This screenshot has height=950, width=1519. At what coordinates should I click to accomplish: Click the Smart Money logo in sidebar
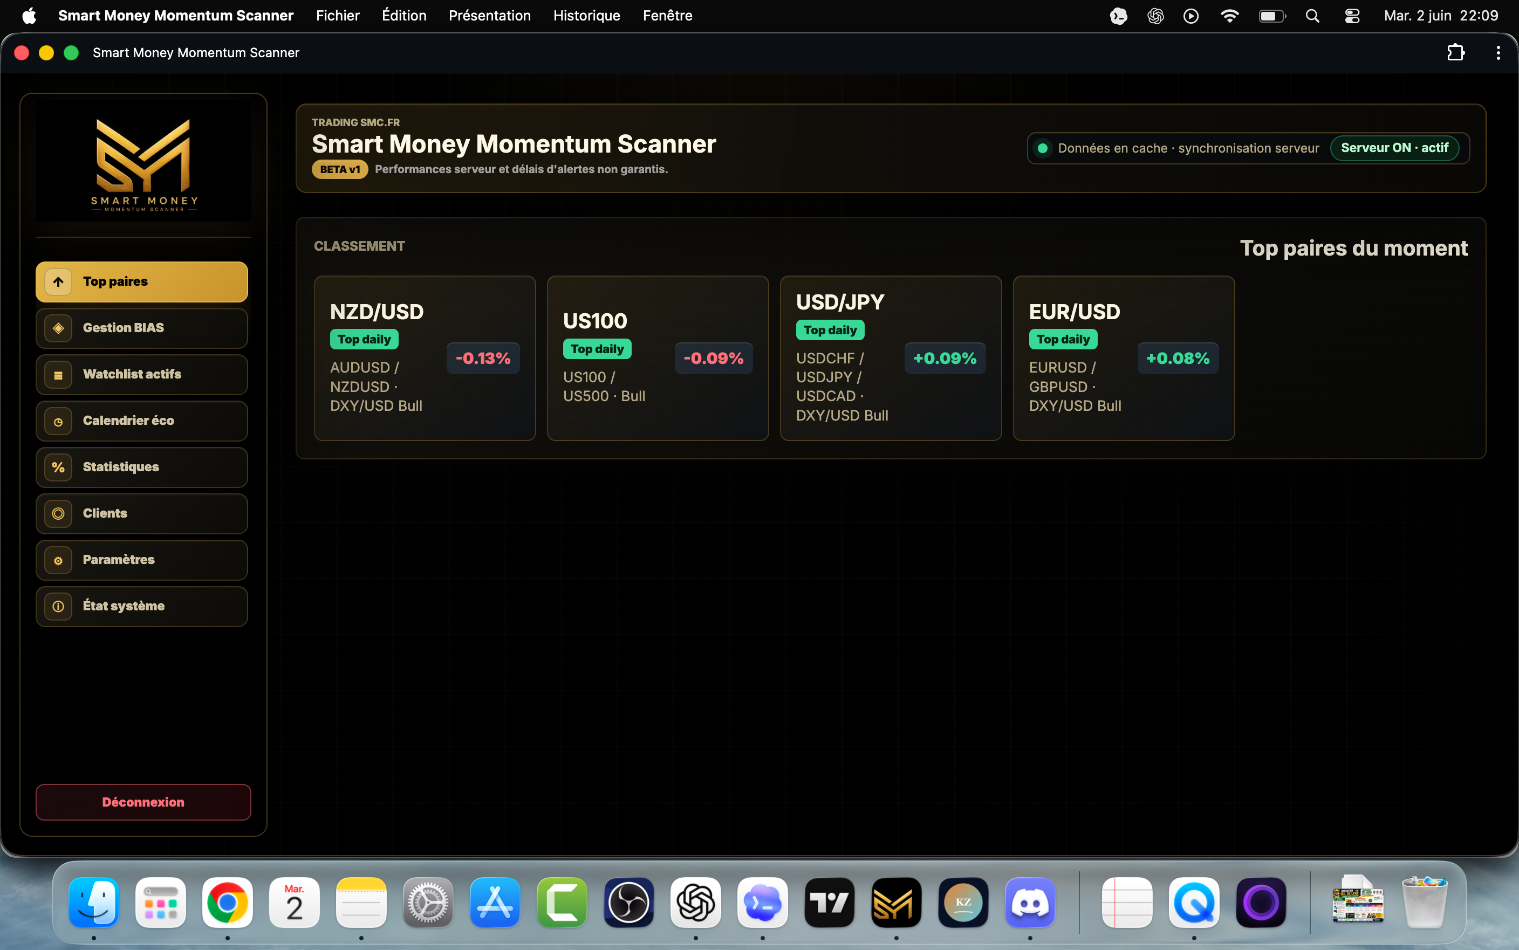tap(143, 163)
